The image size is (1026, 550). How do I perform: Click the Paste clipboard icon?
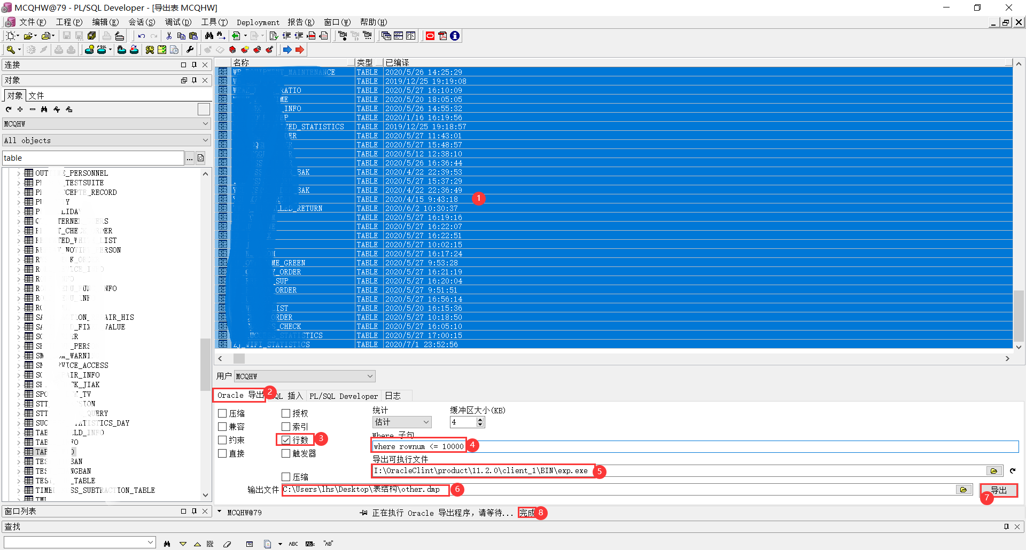(193, 36)
